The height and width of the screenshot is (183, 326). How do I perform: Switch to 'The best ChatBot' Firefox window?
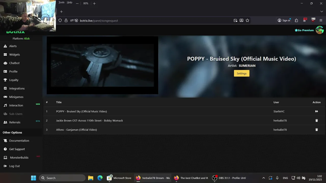(191, 178)
